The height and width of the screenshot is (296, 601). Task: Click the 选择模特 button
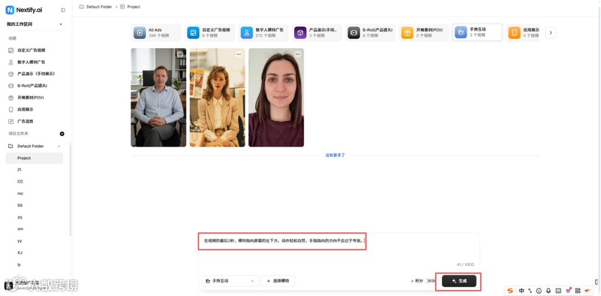tap(278, 281)
